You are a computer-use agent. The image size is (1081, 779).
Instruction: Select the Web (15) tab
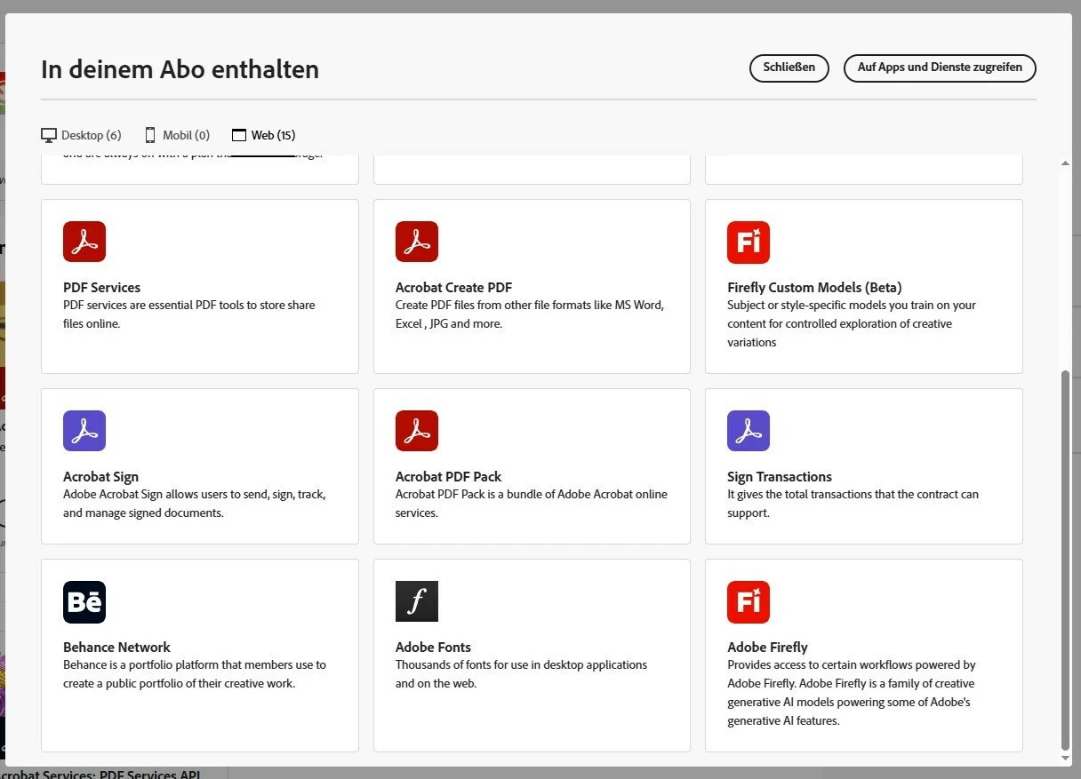click(x=263, y=135)
